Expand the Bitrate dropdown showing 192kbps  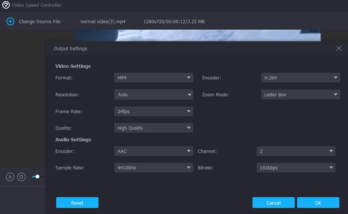(x=296, y=168)
